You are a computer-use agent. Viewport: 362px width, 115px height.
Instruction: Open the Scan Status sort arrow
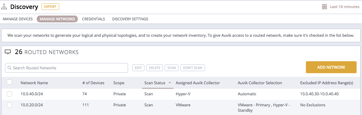[x=170, y=83]
